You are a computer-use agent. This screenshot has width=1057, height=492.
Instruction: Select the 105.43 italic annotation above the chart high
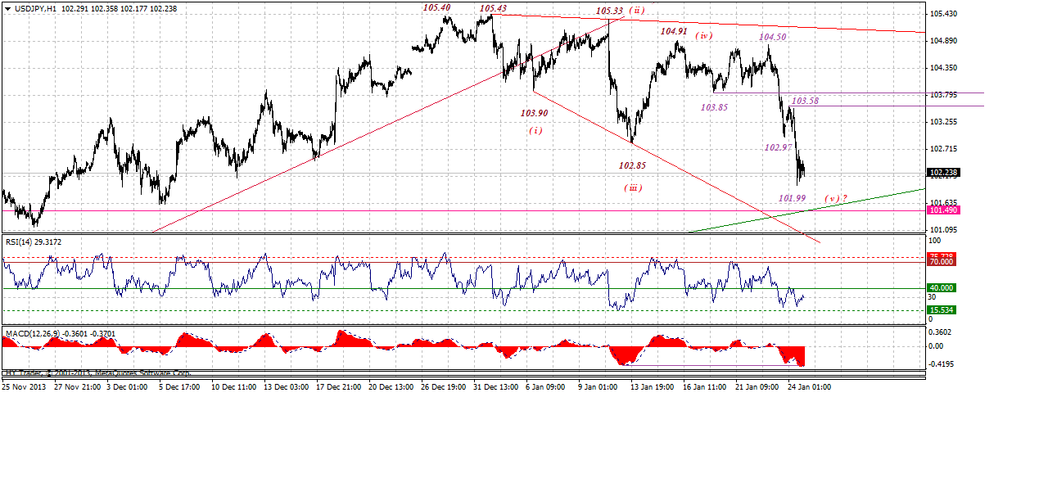point(493,8)
